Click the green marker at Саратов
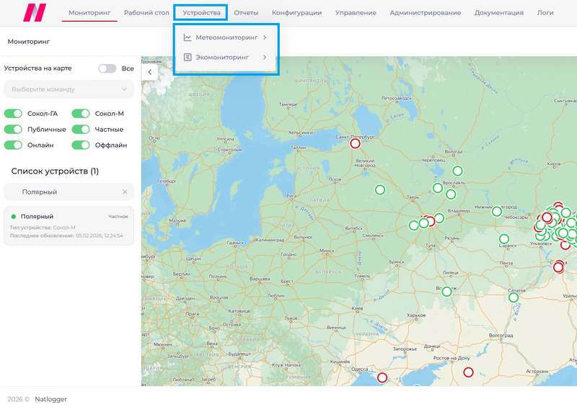The image size is (577, 409). (514, 297)
